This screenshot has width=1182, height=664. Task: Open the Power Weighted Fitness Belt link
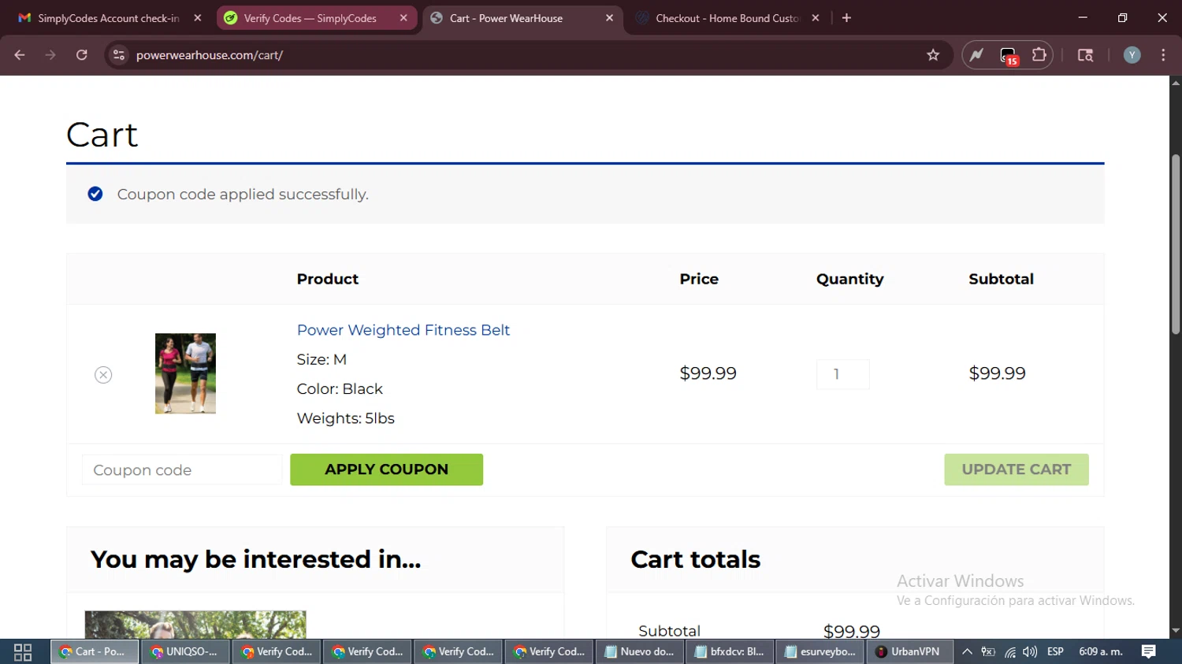coord(403,330)
